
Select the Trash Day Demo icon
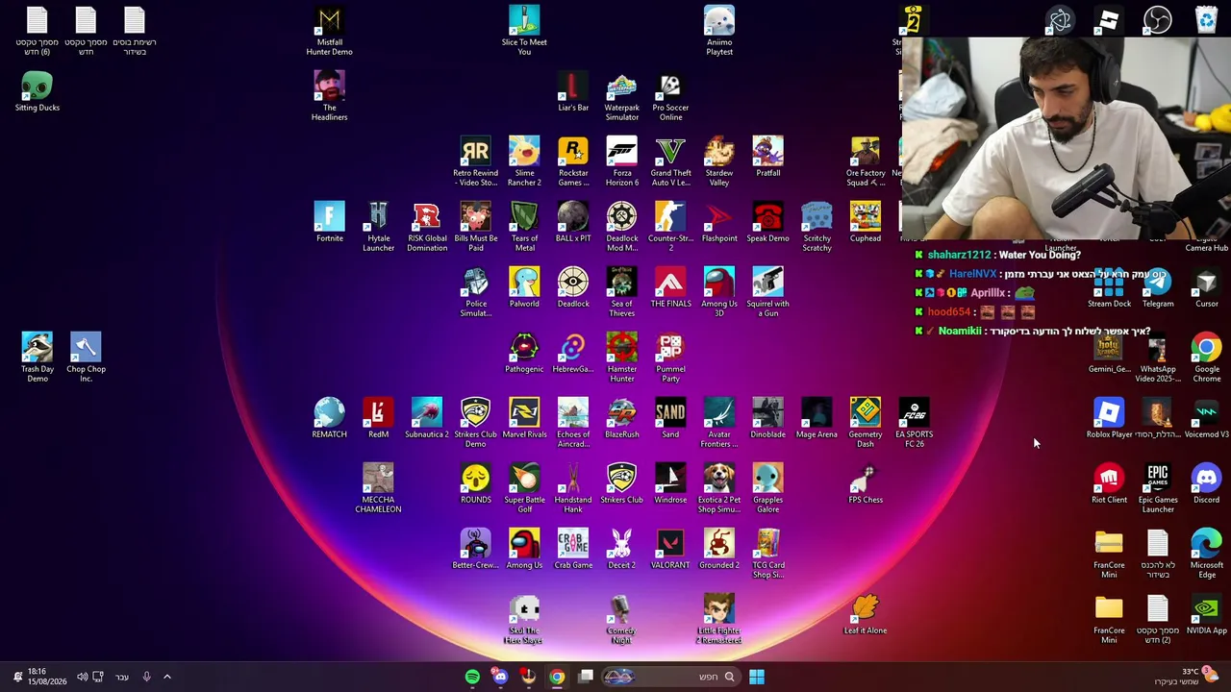pos(38,358)
